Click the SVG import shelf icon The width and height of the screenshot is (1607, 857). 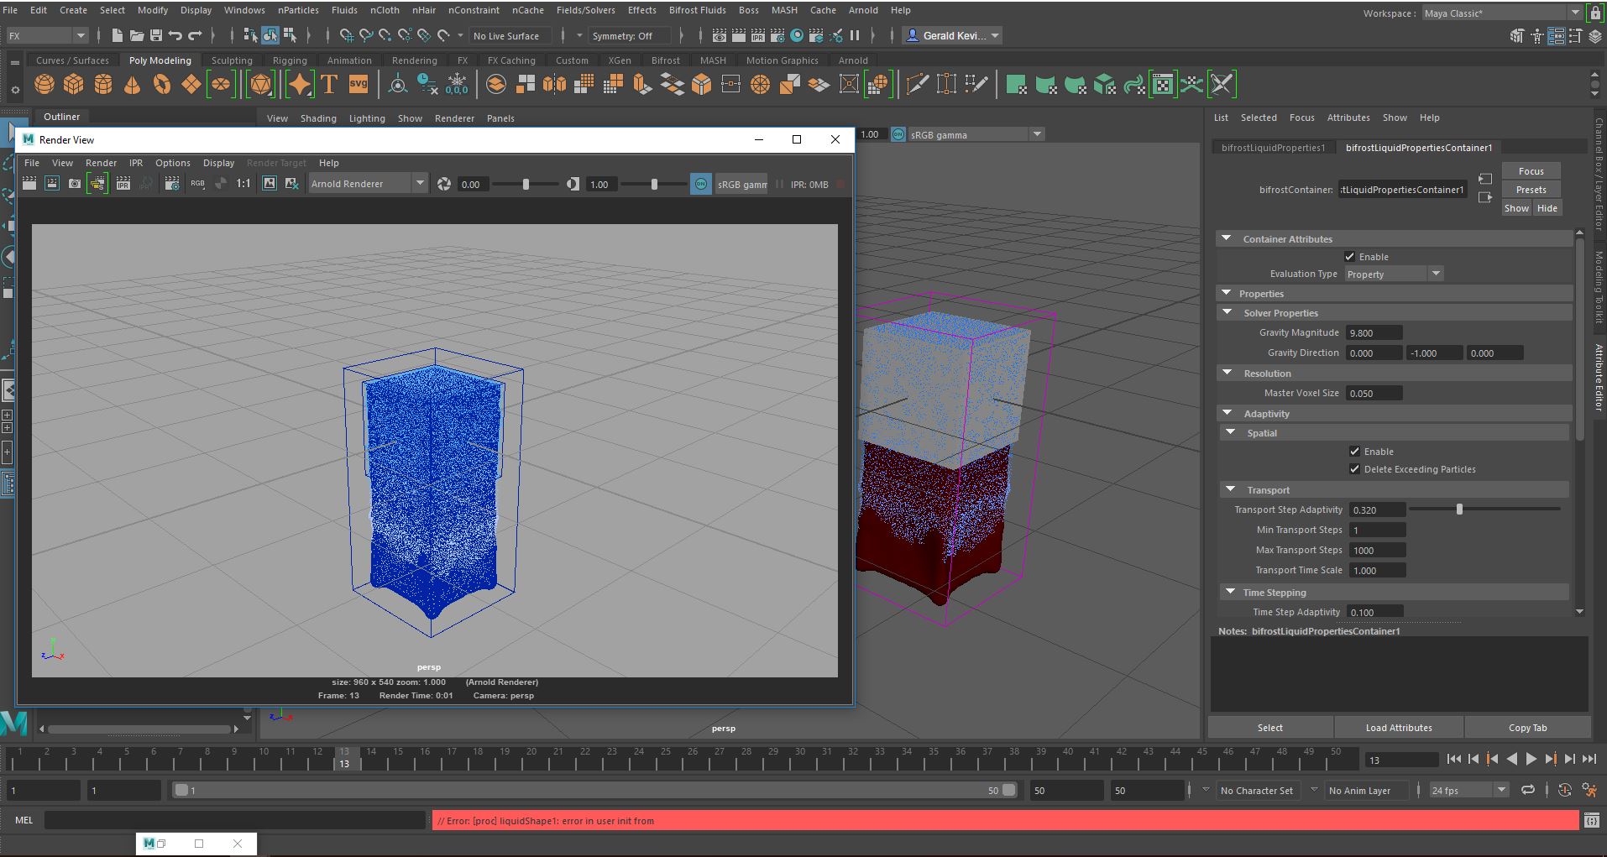tap(359, 84)
